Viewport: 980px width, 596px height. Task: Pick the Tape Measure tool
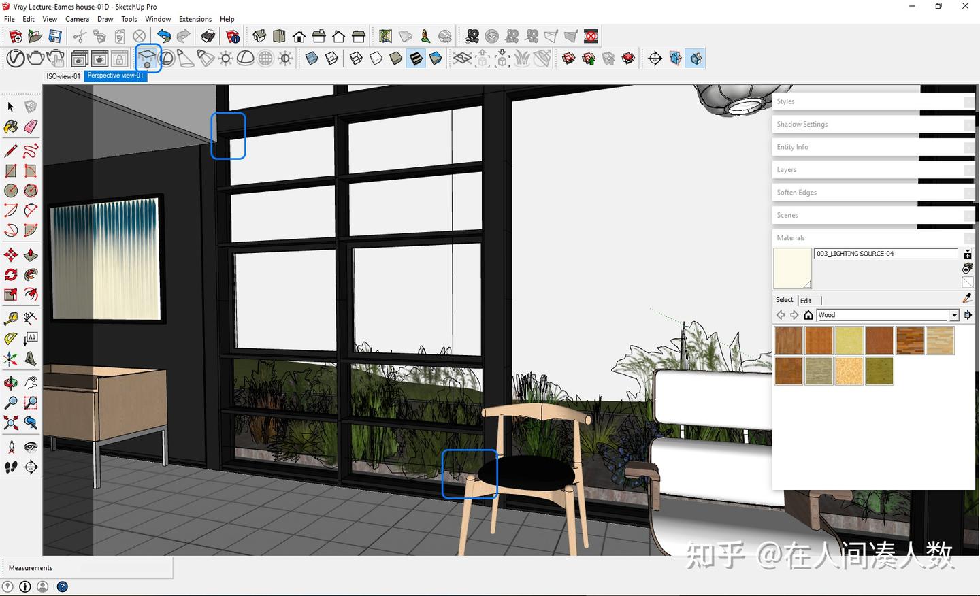[x=11, y=318]
